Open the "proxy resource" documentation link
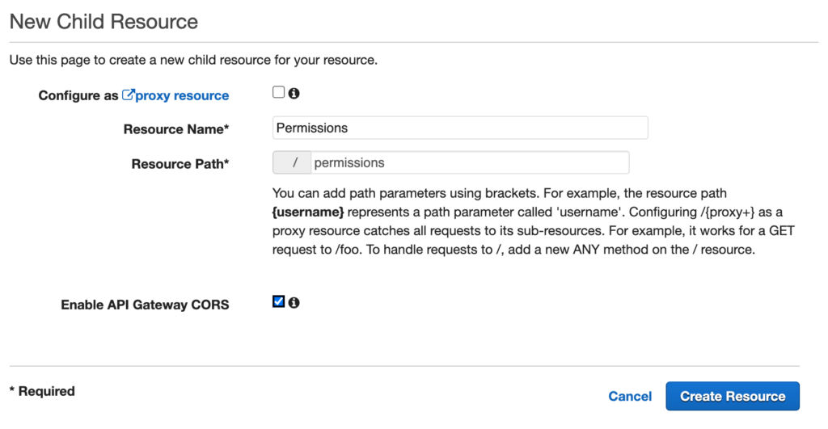This screenshot has height=429, width=828. point(182,95)
